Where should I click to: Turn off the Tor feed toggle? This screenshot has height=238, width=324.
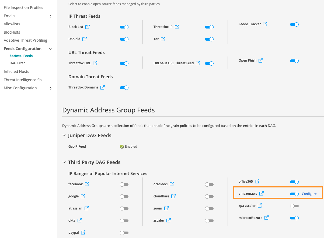point(209,39)
